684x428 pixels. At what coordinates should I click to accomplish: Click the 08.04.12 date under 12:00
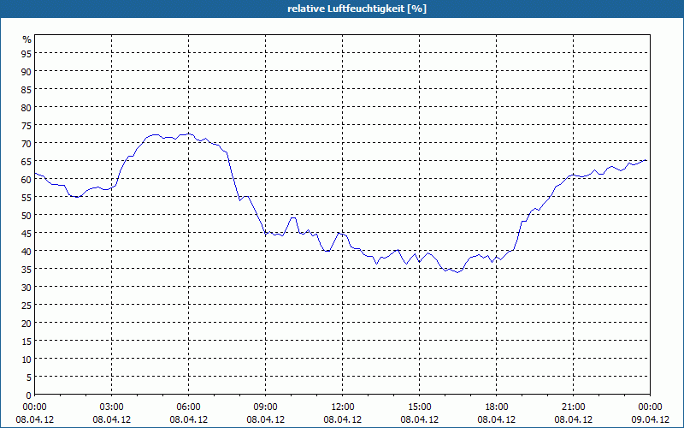[343, 419]
